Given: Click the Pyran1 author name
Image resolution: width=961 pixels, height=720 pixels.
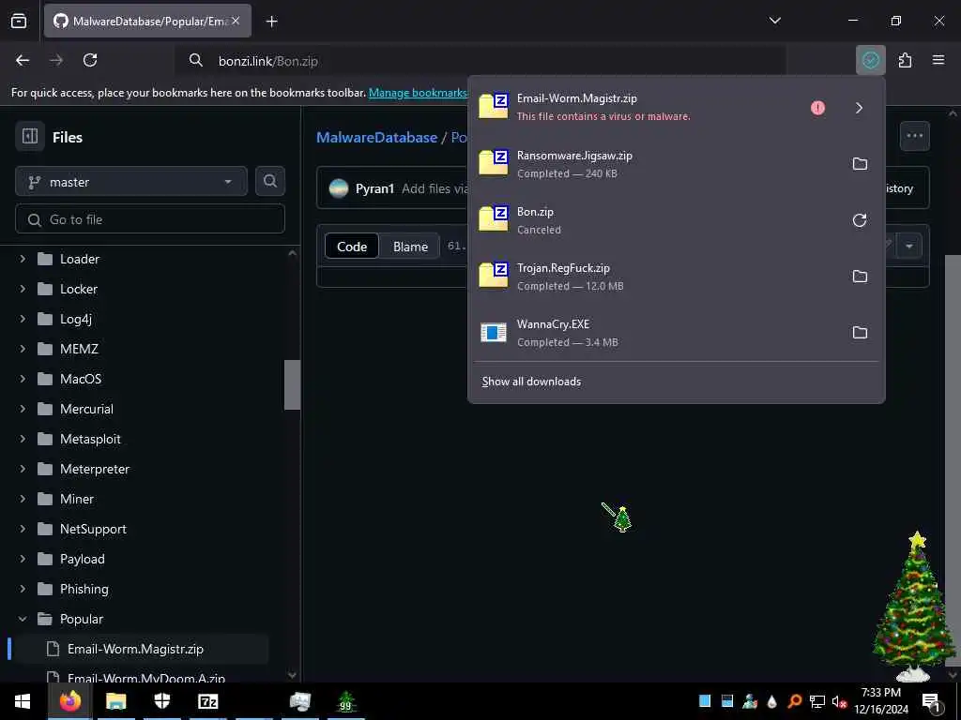Looking at the screenshot, I should click(x=374, y=188).
